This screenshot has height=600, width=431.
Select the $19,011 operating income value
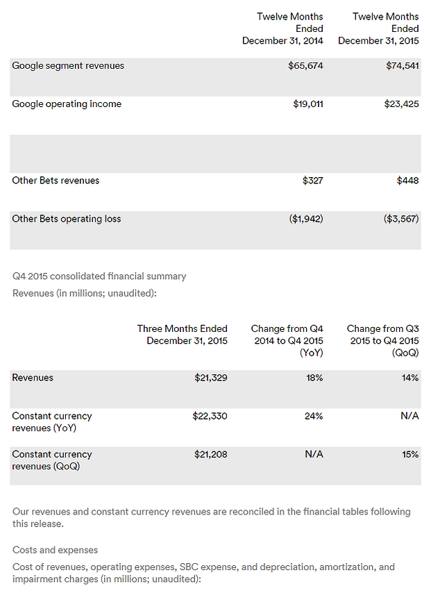pyautogui.click(x=308, y=104)
